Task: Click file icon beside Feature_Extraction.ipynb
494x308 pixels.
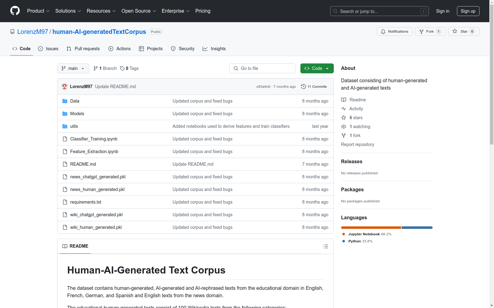Action: [x=65, y=152]
